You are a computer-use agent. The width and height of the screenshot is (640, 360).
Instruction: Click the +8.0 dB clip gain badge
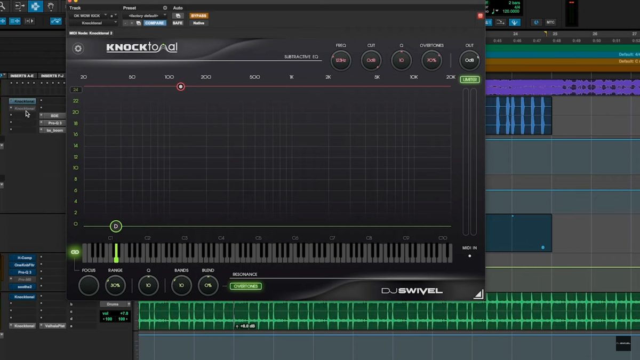[x=246, y=326]
